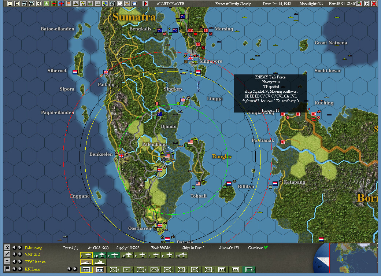Click the world minimap thumbnail
The image size is (381, 276).
point(353,258)
